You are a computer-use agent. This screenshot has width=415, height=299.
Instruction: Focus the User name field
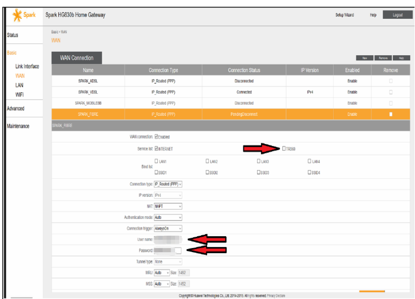coord(168,239)
